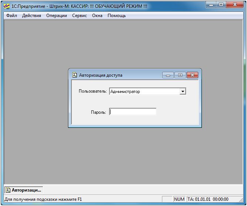Maximize the Авторизация доступа dialog

180,75
